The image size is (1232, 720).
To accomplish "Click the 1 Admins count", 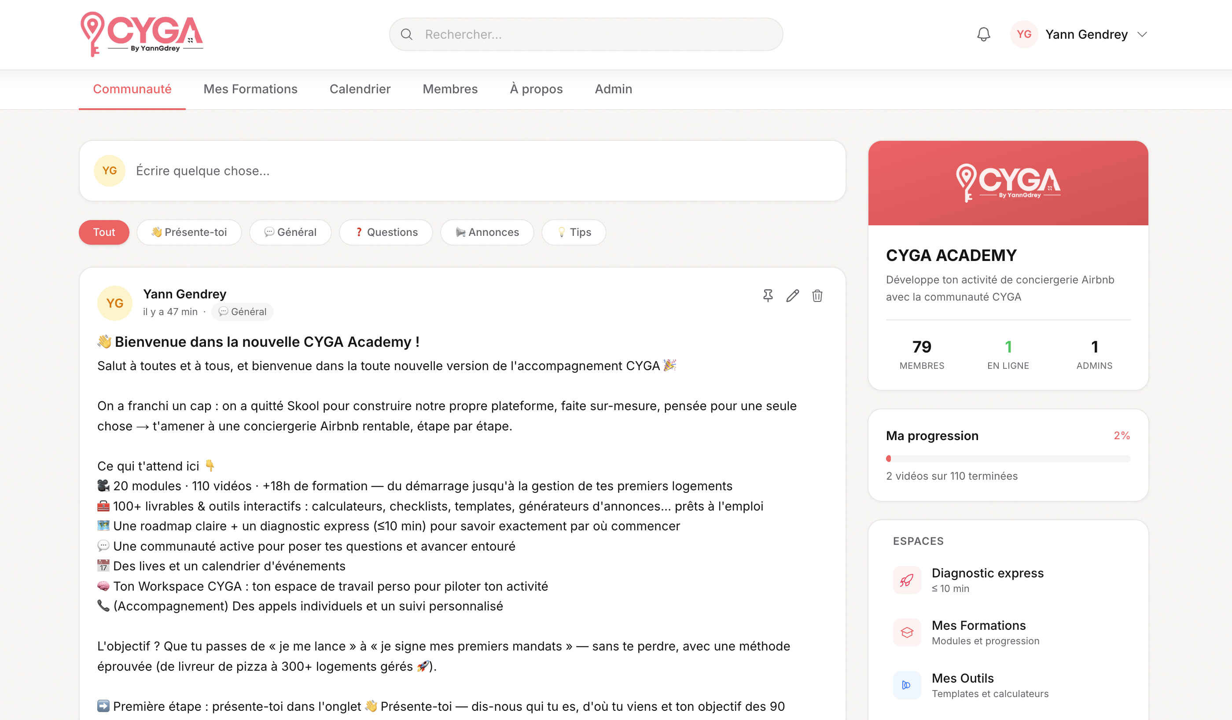I will [1094, 354].
